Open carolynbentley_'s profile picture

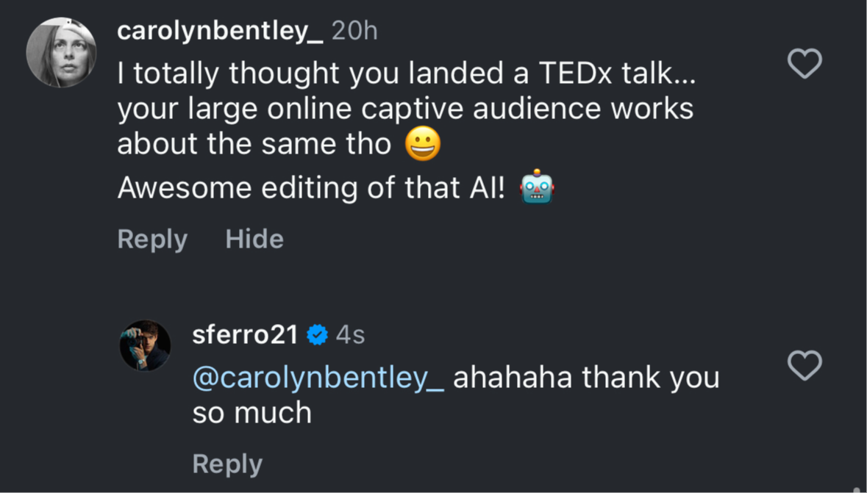coord(62,53)
